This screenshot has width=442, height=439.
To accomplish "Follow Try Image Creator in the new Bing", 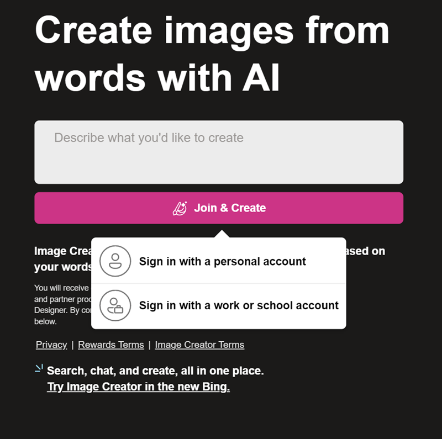I will (x=139, y=387).
